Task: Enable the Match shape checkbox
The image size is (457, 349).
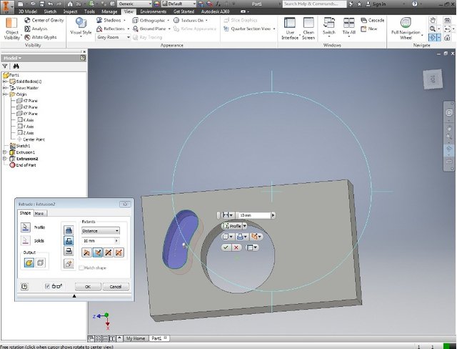Action: (x=81, y=267)
